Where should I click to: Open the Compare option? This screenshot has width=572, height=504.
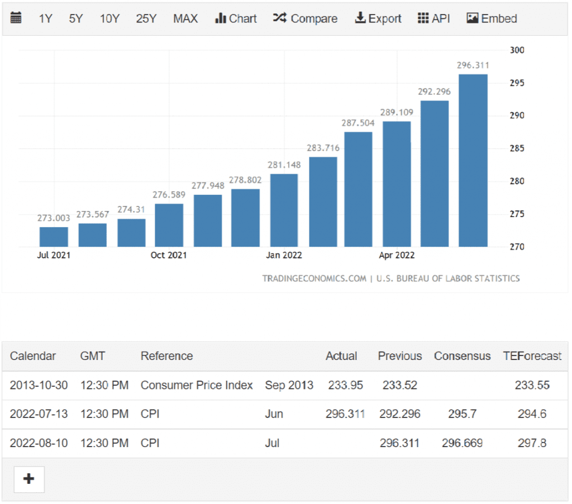point(306,18)
